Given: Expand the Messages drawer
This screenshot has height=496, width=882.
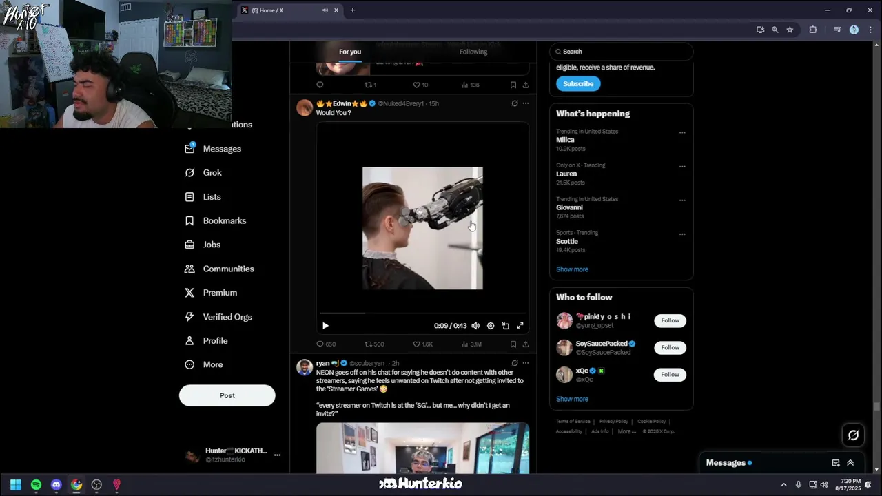Looking at the screenshot, I should coord(850,463).
